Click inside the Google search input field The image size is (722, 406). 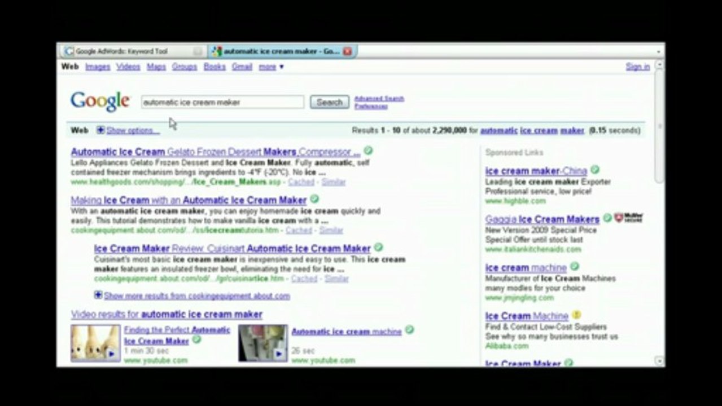pyautogui.click(x=222, y=102)
